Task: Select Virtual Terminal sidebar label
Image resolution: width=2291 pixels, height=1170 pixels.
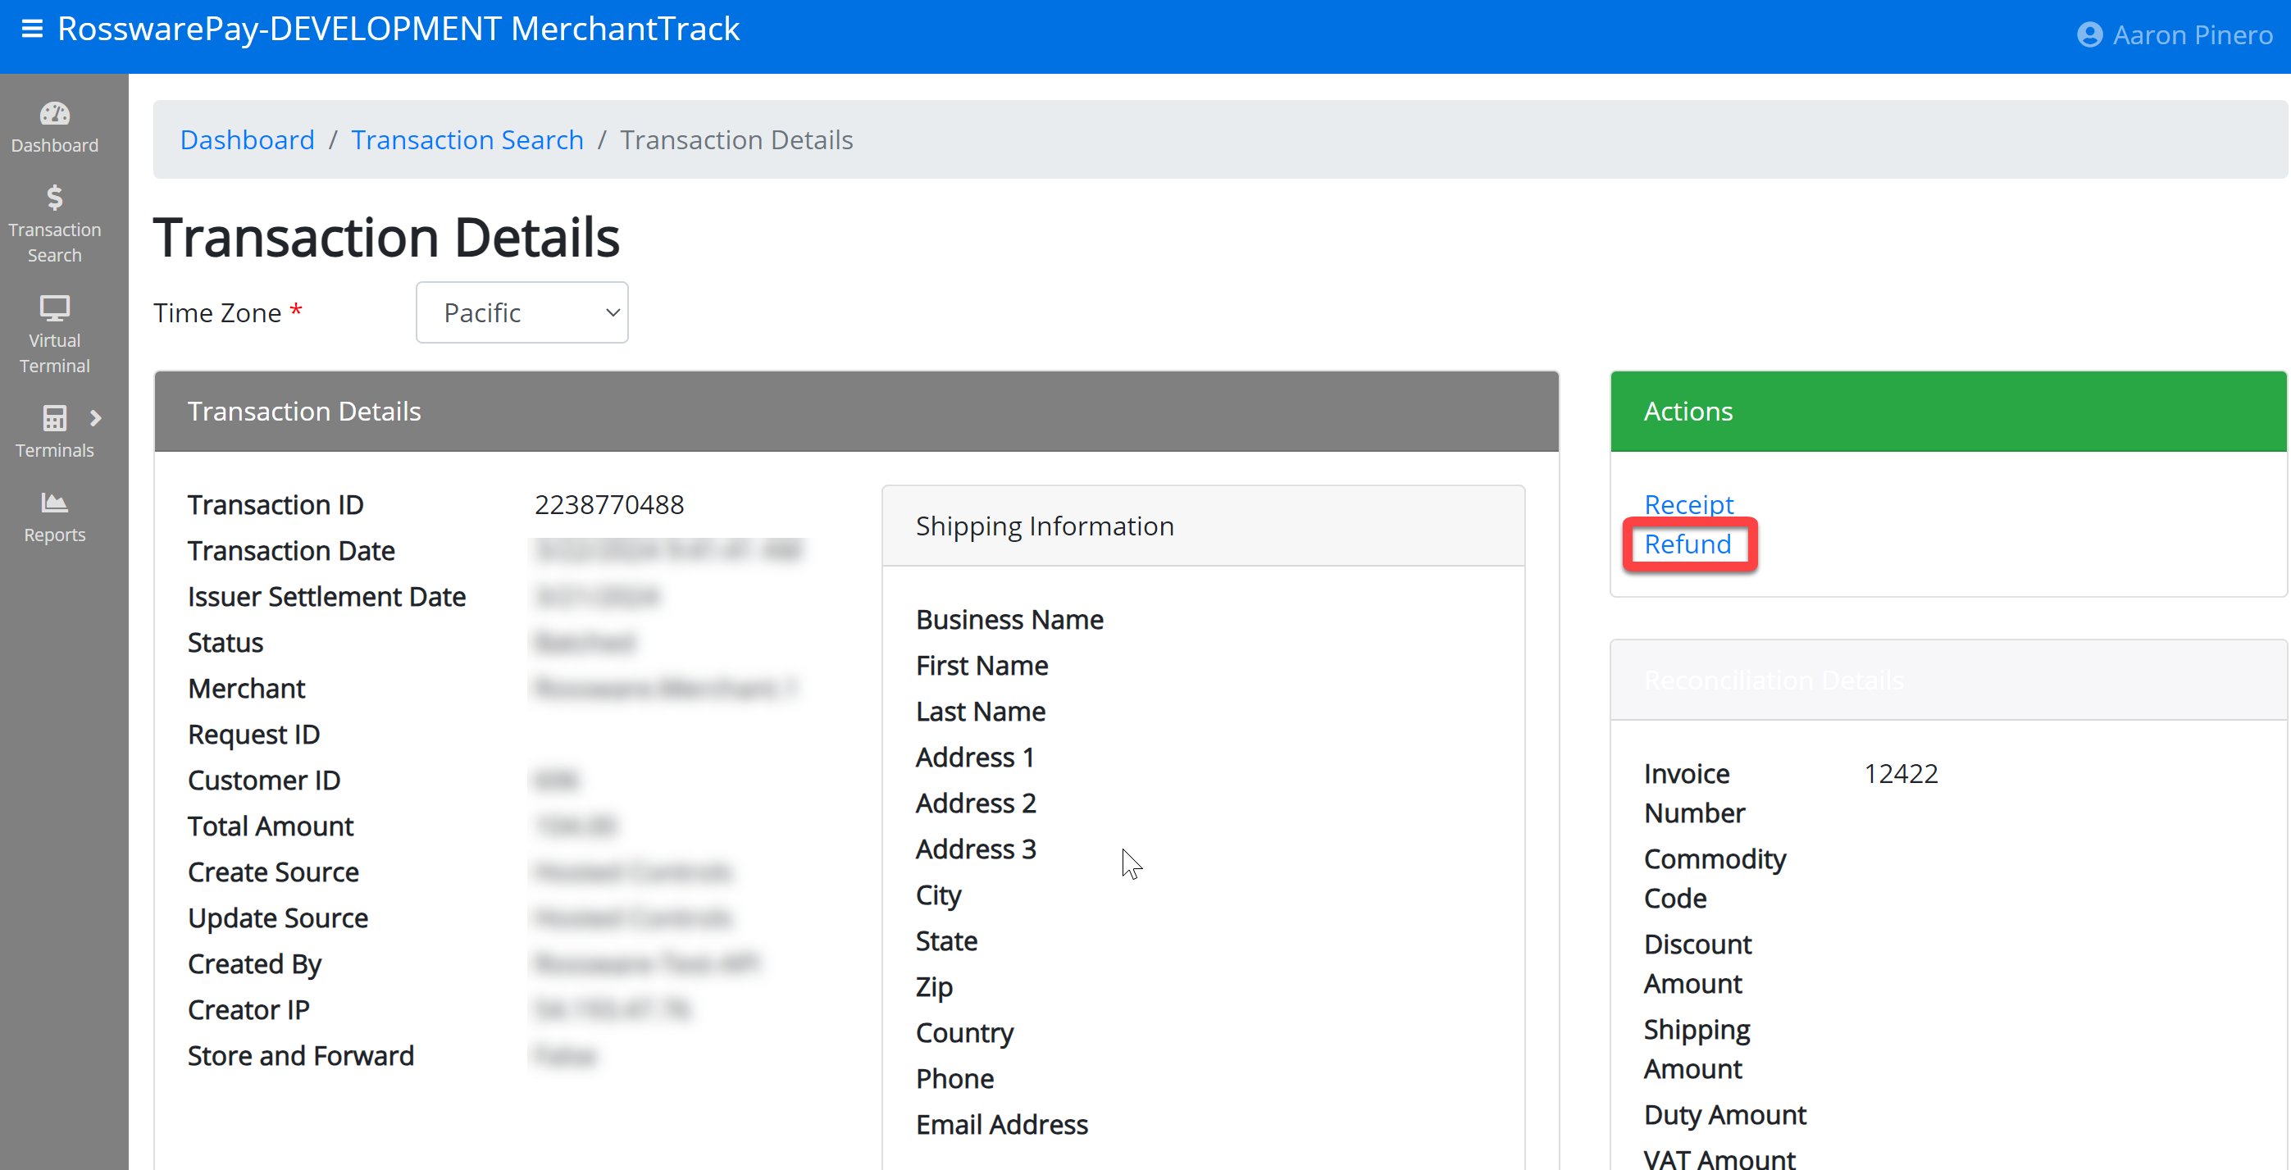Action: click(54, 353)
